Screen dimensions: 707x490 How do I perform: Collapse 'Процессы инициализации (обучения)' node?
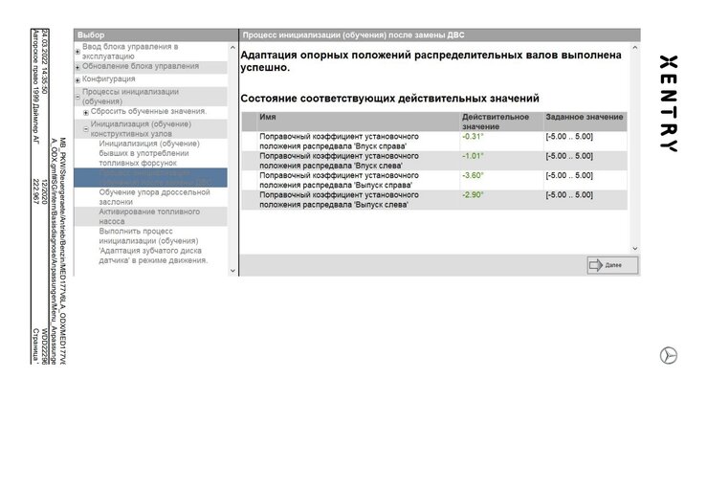77,97
